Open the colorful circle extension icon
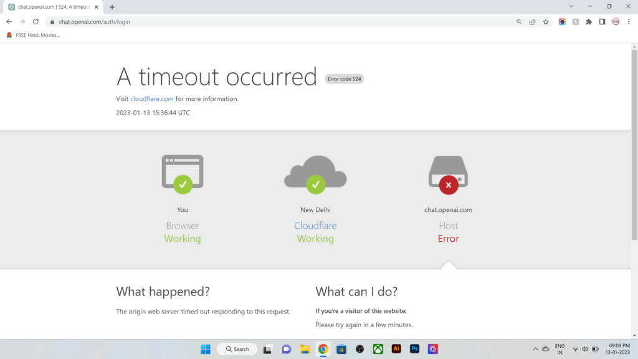 tap(562, 22)
